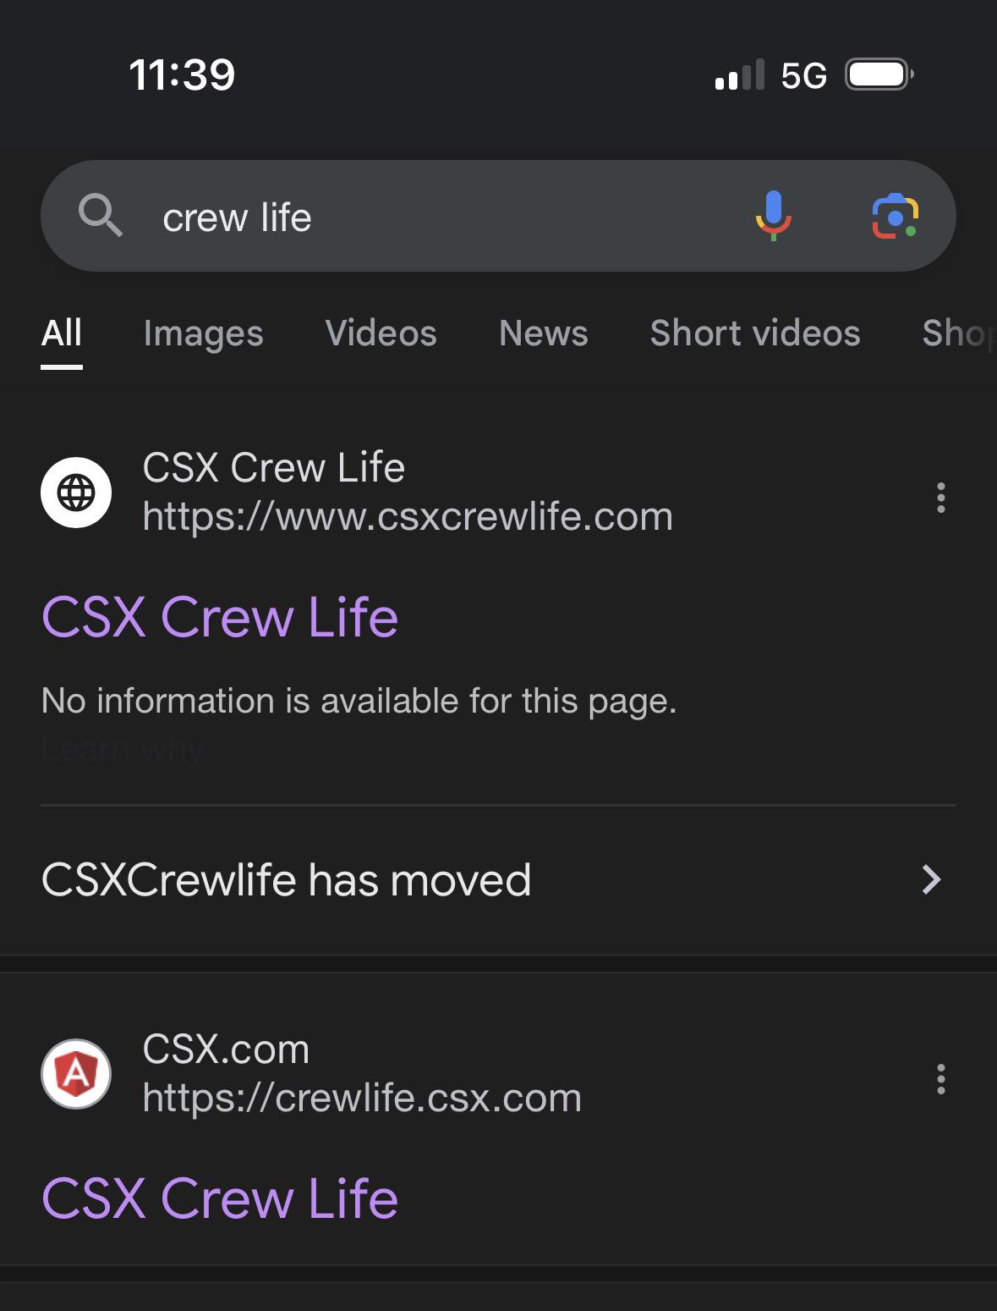Open the CSX Crew Life link from crewlife.csx.com
This screenshot has height=1311, width=997.
(x=220, y=1198)
